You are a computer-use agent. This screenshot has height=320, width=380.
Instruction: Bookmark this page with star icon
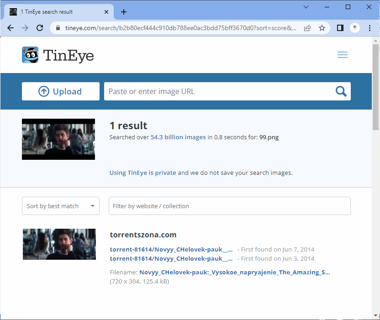tap(322, 28)
